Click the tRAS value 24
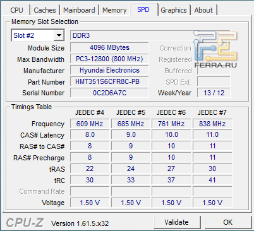 coord(131,169)
